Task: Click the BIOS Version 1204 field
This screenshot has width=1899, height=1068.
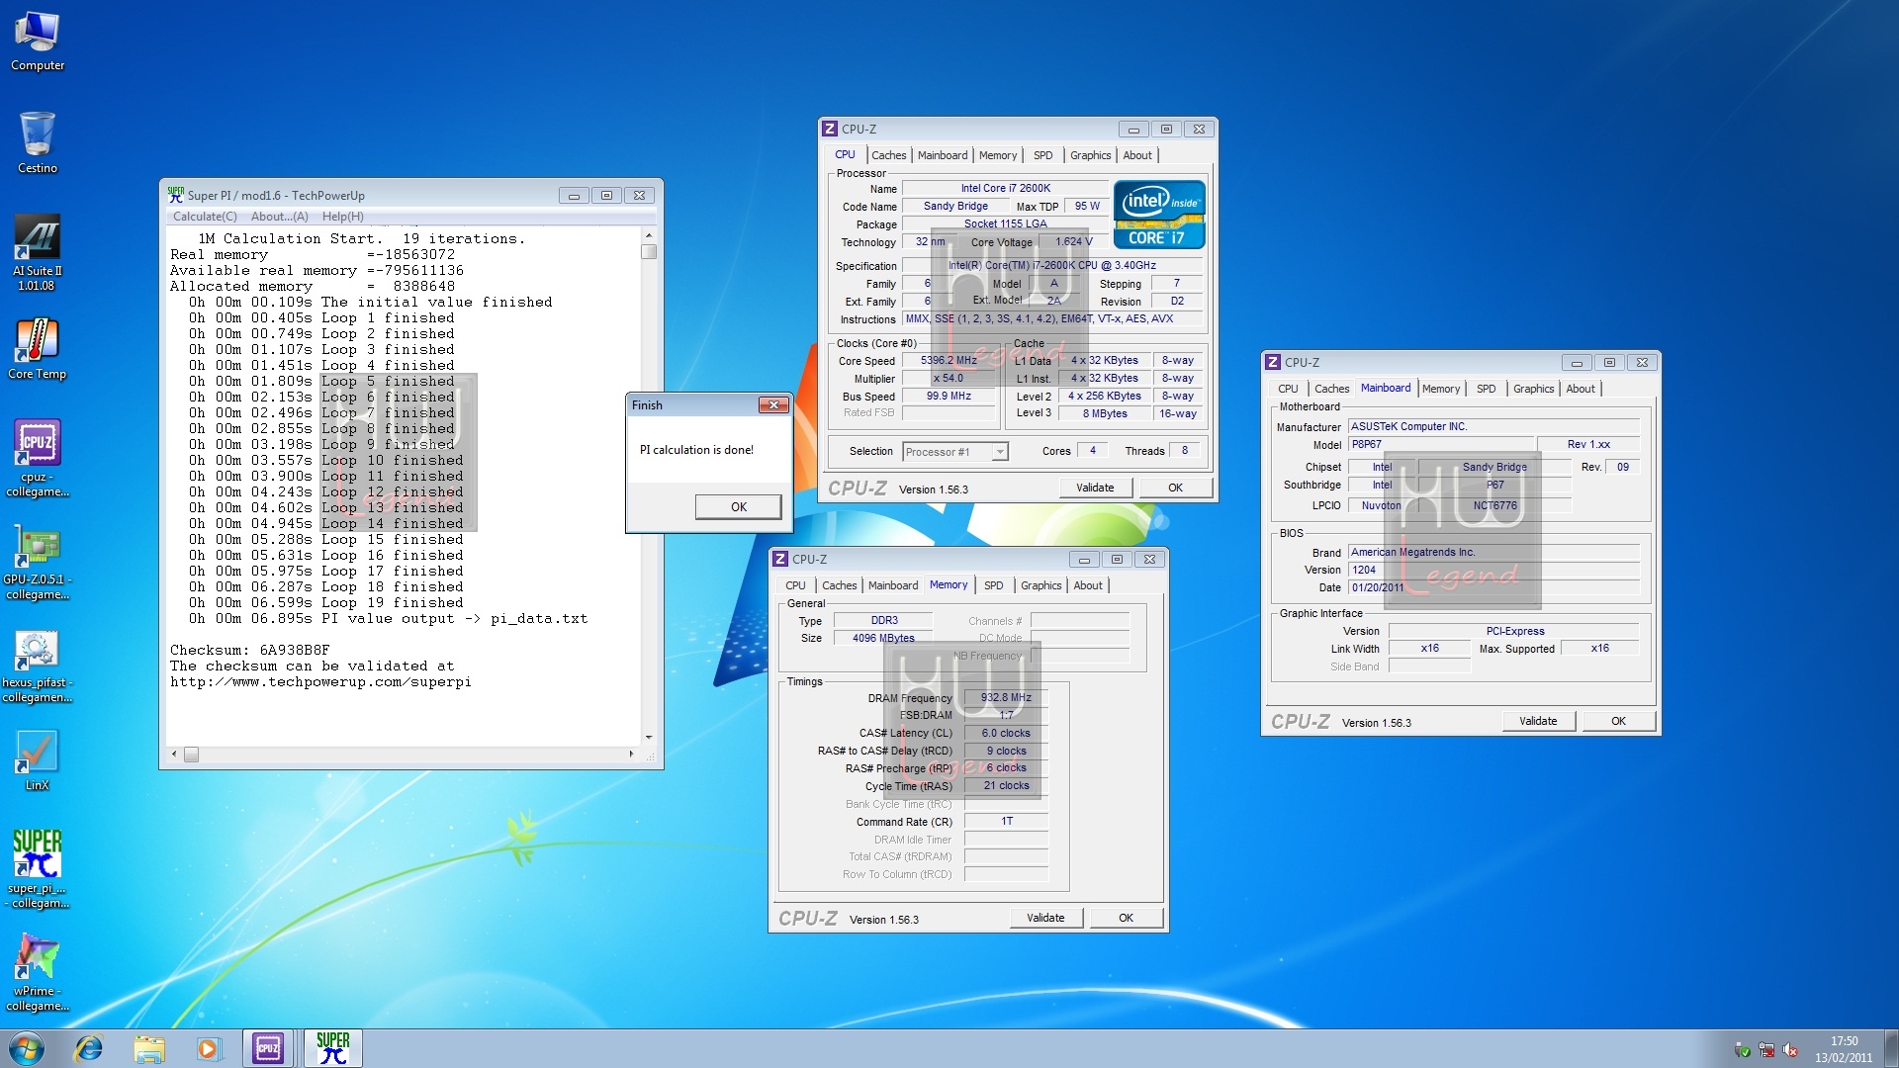Action: [x=1493, y=570]
